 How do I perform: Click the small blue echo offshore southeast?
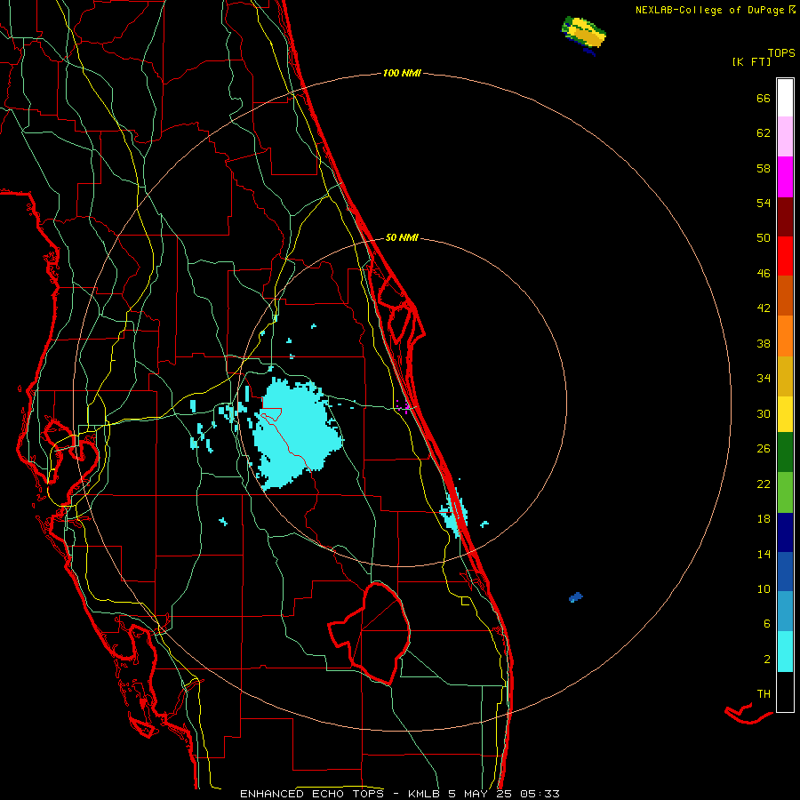(575, 597)
